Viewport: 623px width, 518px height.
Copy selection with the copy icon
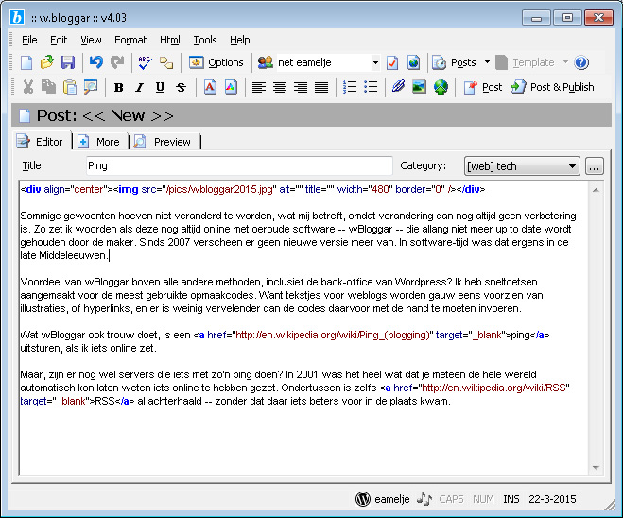click(48, 87)
